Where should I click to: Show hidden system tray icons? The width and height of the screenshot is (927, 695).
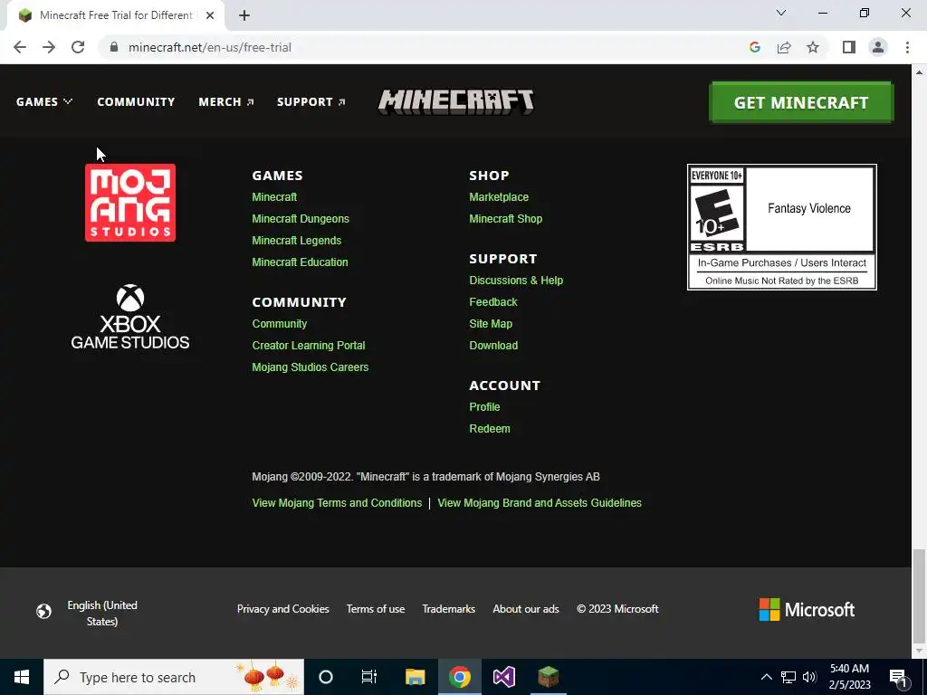pyautogui.click(x=766, y=677)
